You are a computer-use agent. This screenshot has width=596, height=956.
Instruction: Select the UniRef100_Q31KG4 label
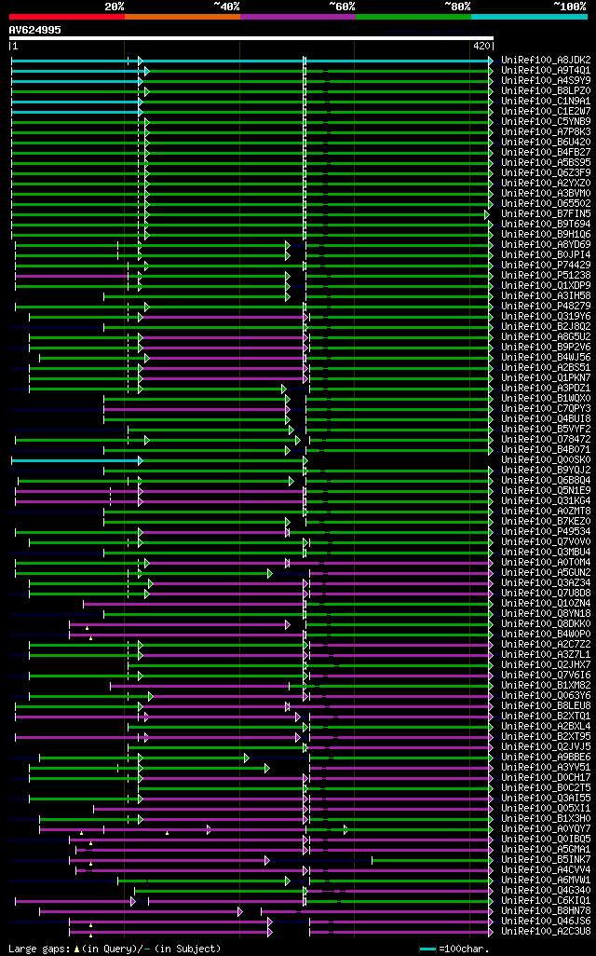[546, 500]
